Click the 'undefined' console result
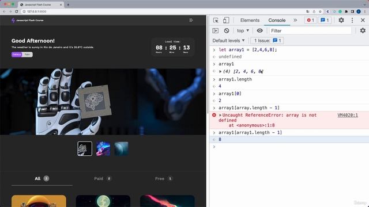The height and width of the screenshot is (207, 369). click(x=230, y=56)
